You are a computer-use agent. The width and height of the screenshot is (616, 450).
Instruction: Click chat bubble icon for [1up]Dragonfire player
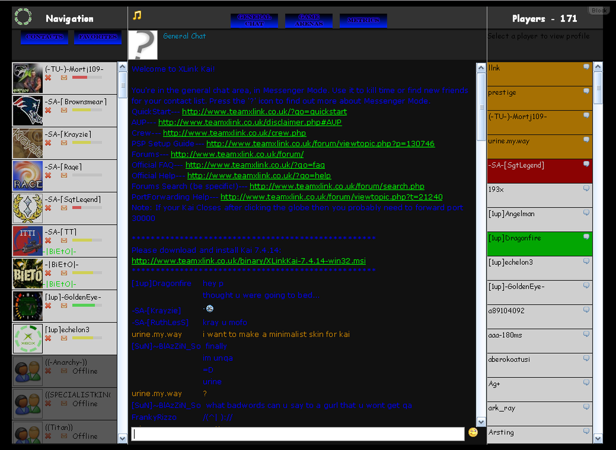(586, 237)
